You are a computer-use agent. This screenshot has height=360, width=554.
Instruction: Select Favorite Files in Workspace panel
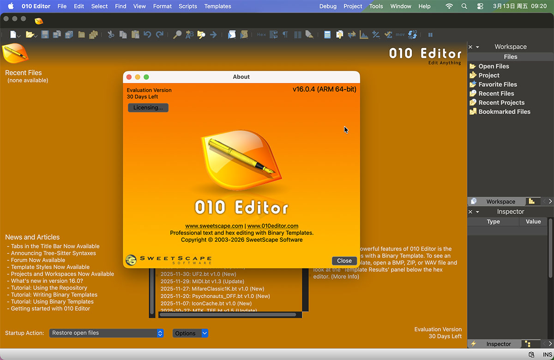point(497,84)
